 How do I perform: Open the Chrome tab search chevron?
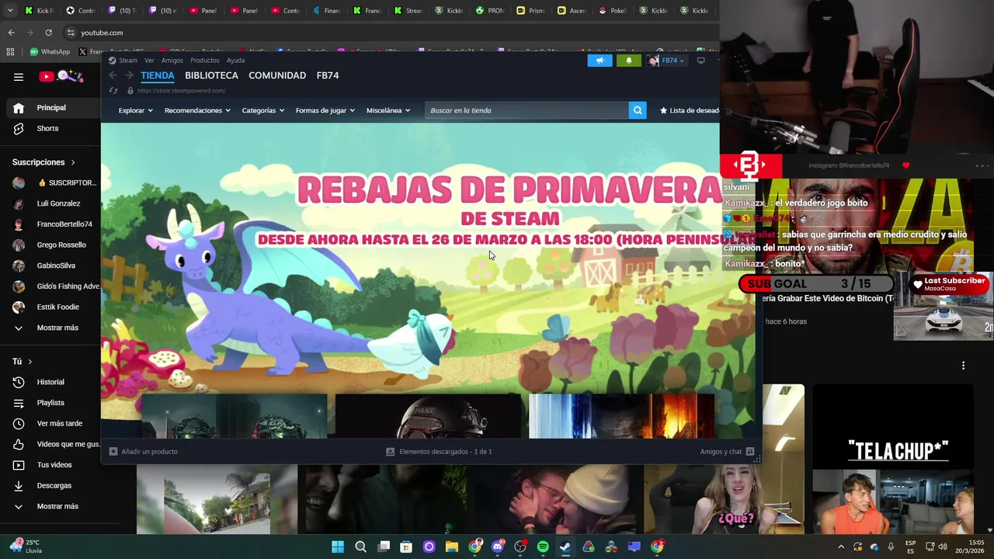[x=10, y=11]
